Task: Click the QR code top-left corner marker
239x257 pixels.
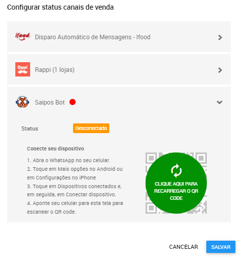Action: 151,158
